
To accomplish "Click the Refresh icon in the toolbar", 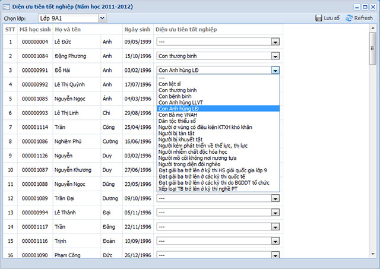I will click(349, 18).
